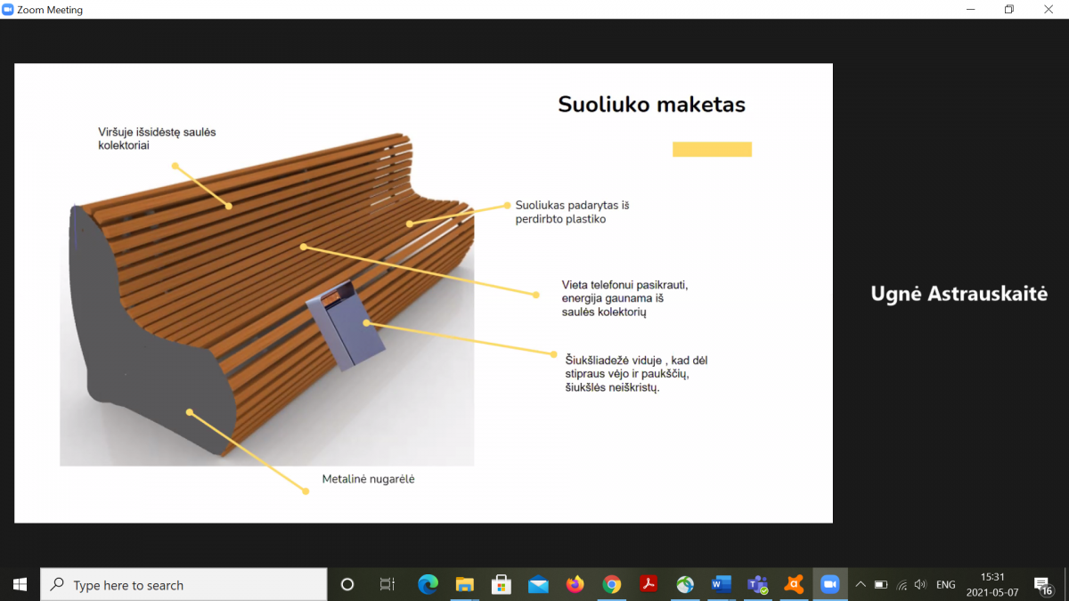This screenshot has width=1069, height=601.
Task: Click the Ugnė Astrauskaitė participant name
Action: [959, 294]
